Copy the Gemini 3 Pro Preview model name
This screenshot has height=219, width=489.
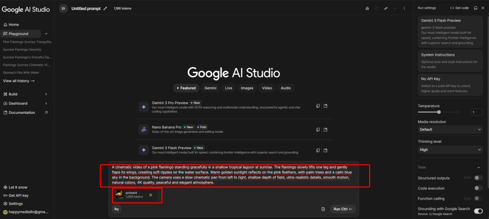[x=317, y=106]
